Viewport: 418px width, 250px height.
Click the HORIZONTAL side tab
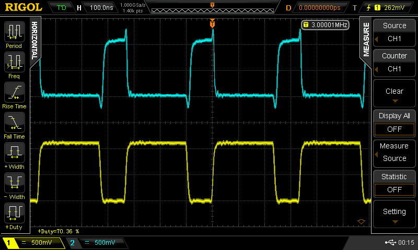34,41
